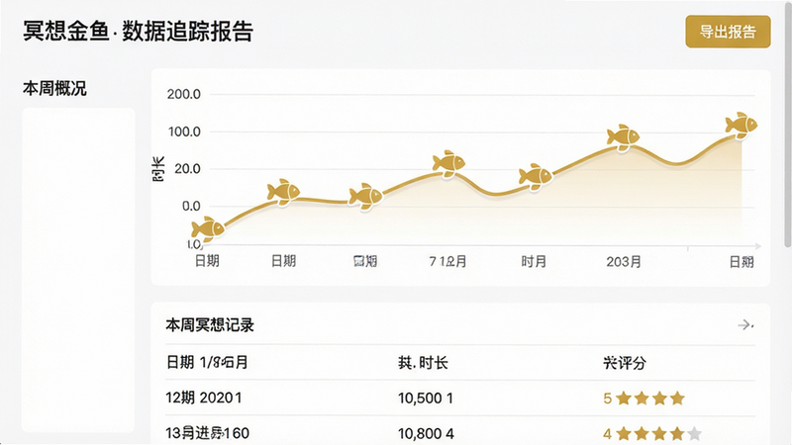
Task: Click goldfish marker above 时月 label
Action: tap(536, 177)
